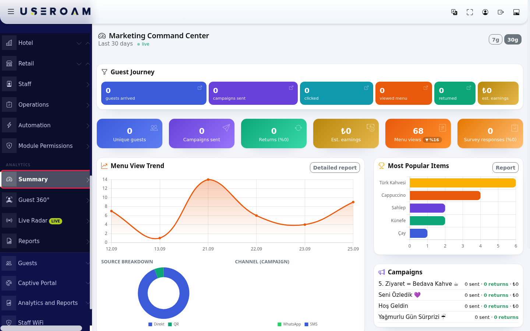530x331 pixels.
Task: Click the language translate icon
Action: click(454, 12)
